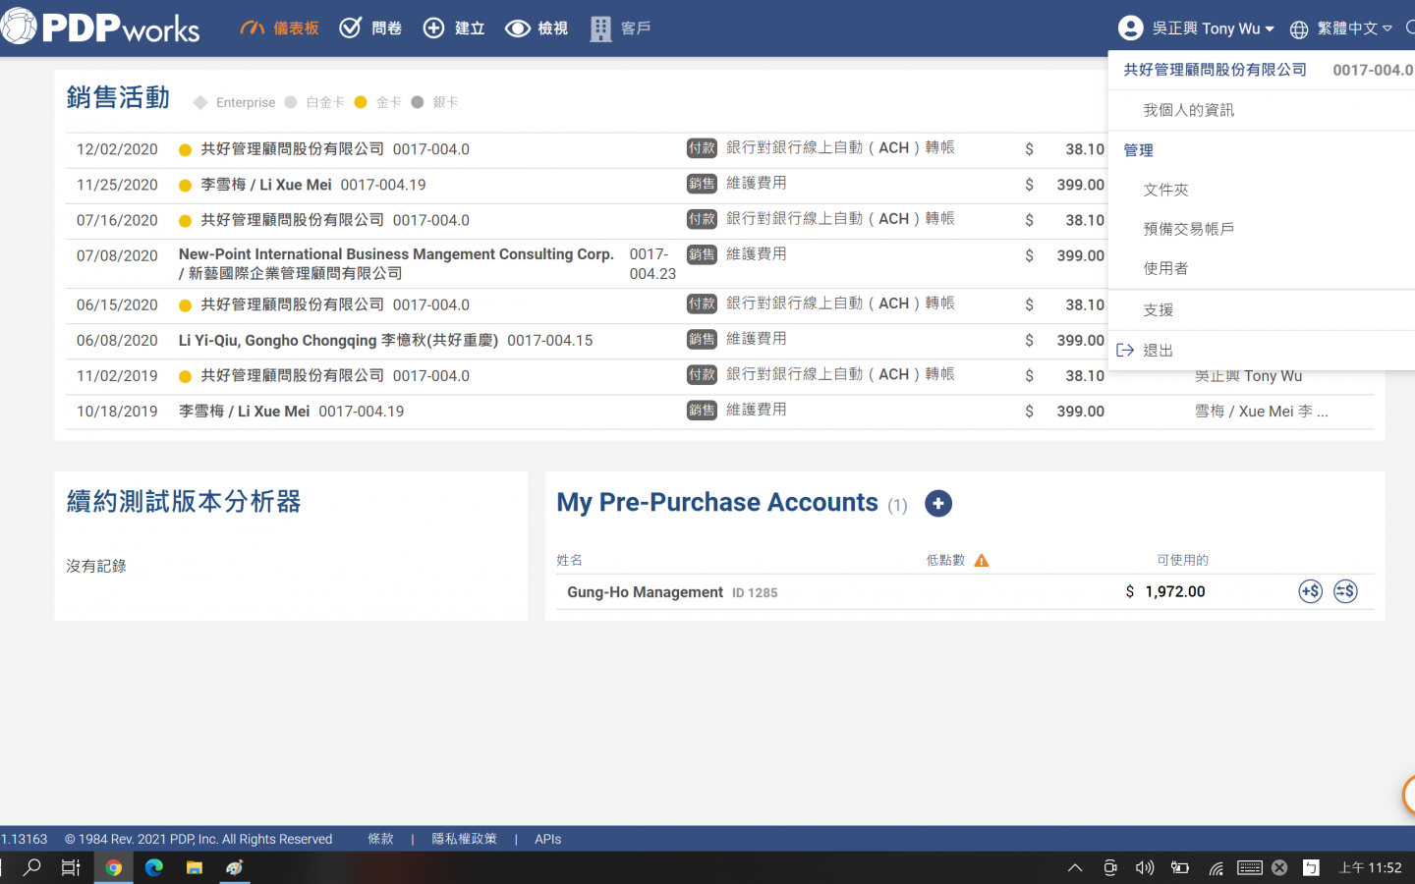Image resolution: width=1415 pixels, height=884 pixels.
Task: Open the APIs footer link
Action: (548, 839)
